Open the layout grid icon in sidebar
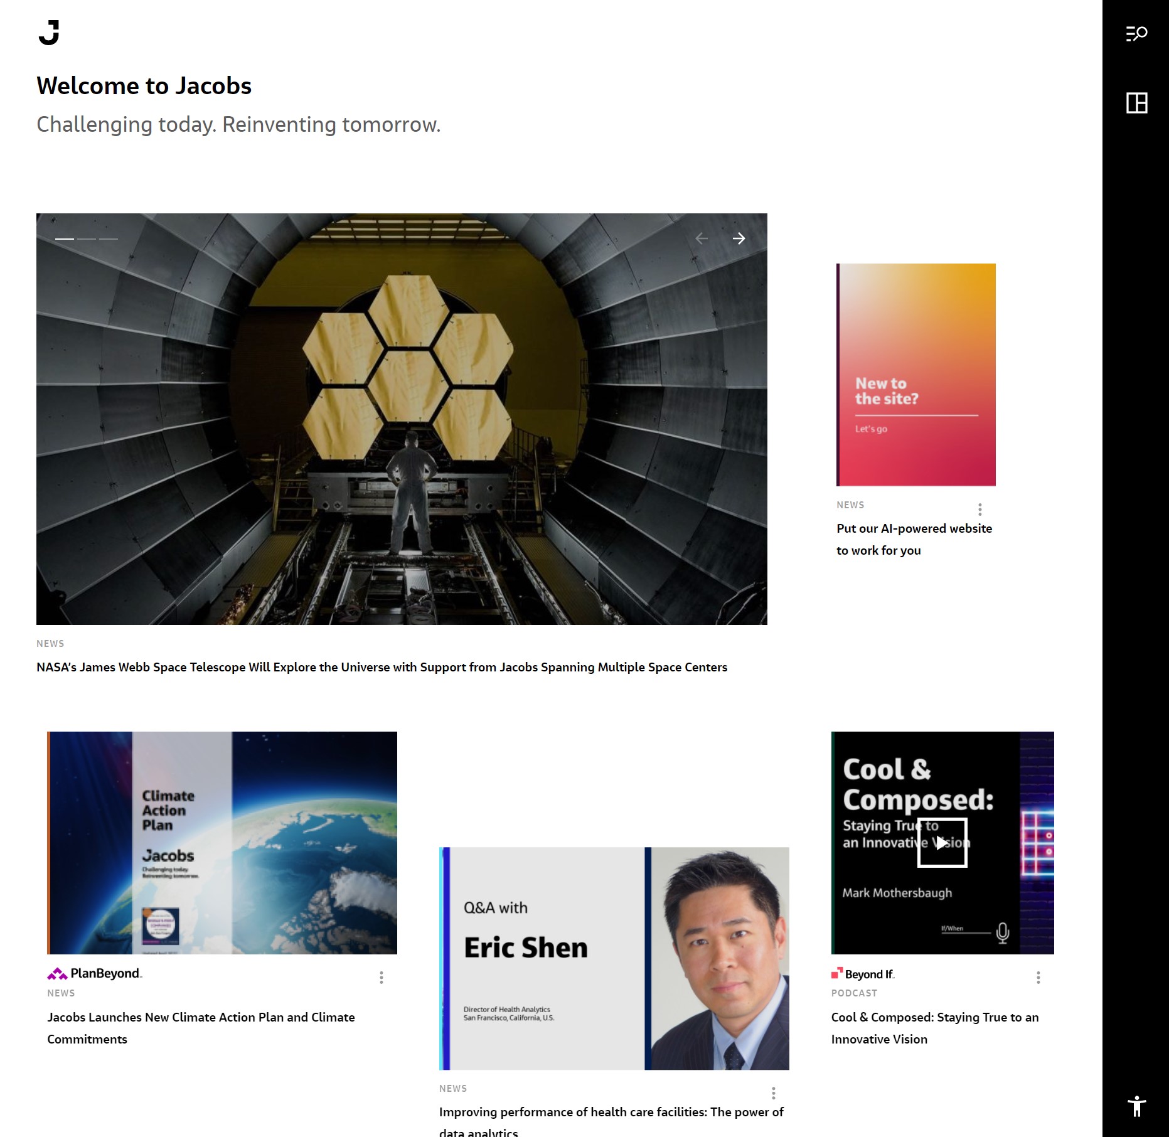The image size is (1169, 1137). (1136, 102)
